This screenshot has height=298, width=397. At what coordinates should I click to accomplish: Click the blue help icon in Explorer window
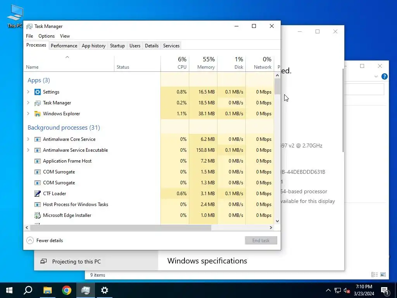click(384, 76)
